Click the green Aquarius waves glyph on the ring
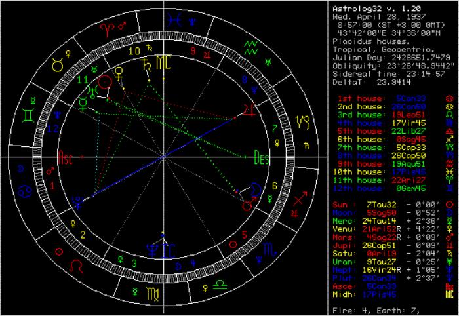This screenshot has width=459, height=316. point(250,46)
